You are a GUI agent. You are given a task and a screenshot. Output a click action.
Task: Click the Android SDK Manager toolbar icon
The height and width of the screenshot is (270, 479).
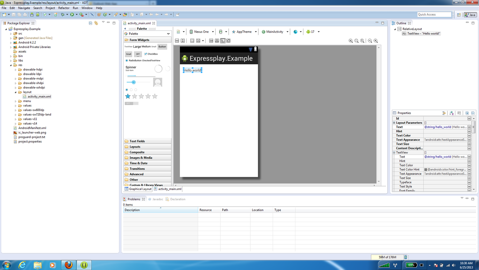click(32, 14)
